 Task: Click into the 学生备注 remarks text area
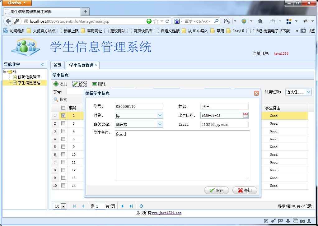coord(182,155)
